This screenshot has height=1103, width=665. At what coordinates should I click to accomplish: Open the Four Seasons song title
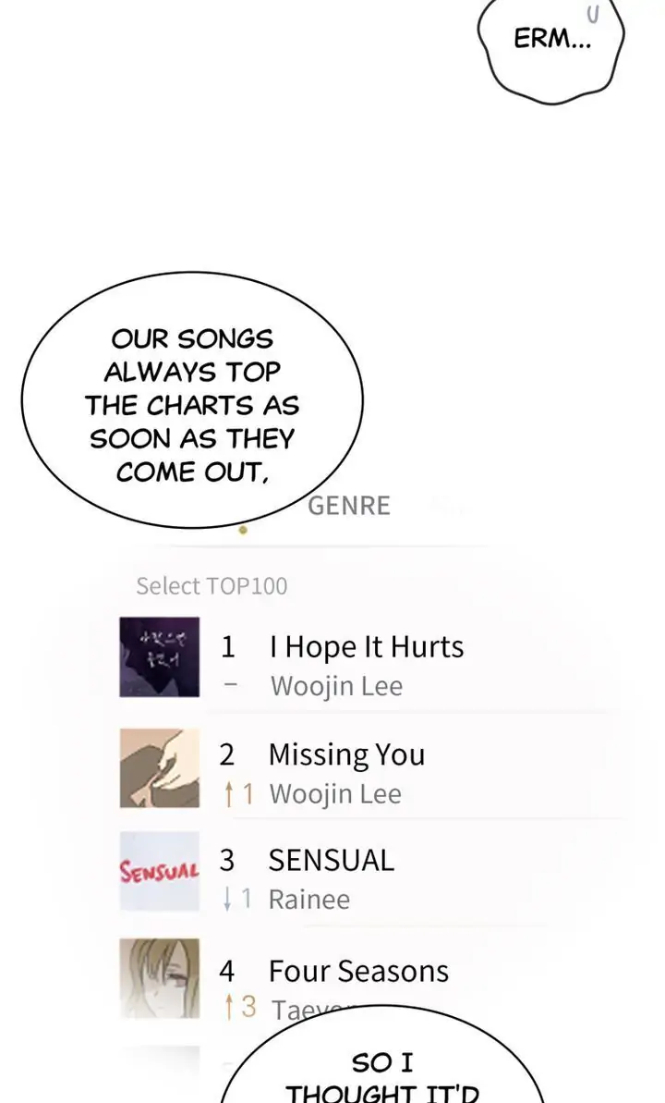point(358,972)
